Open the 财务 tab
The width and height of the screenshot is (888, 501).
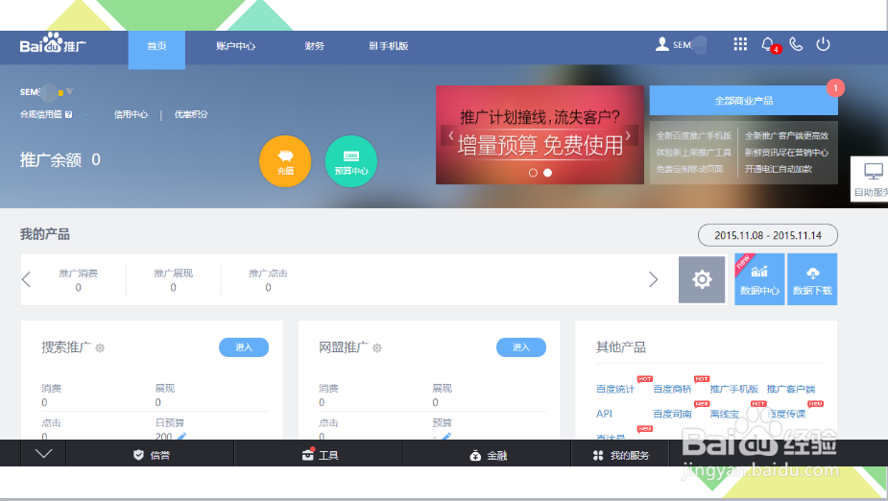point(314,46)
